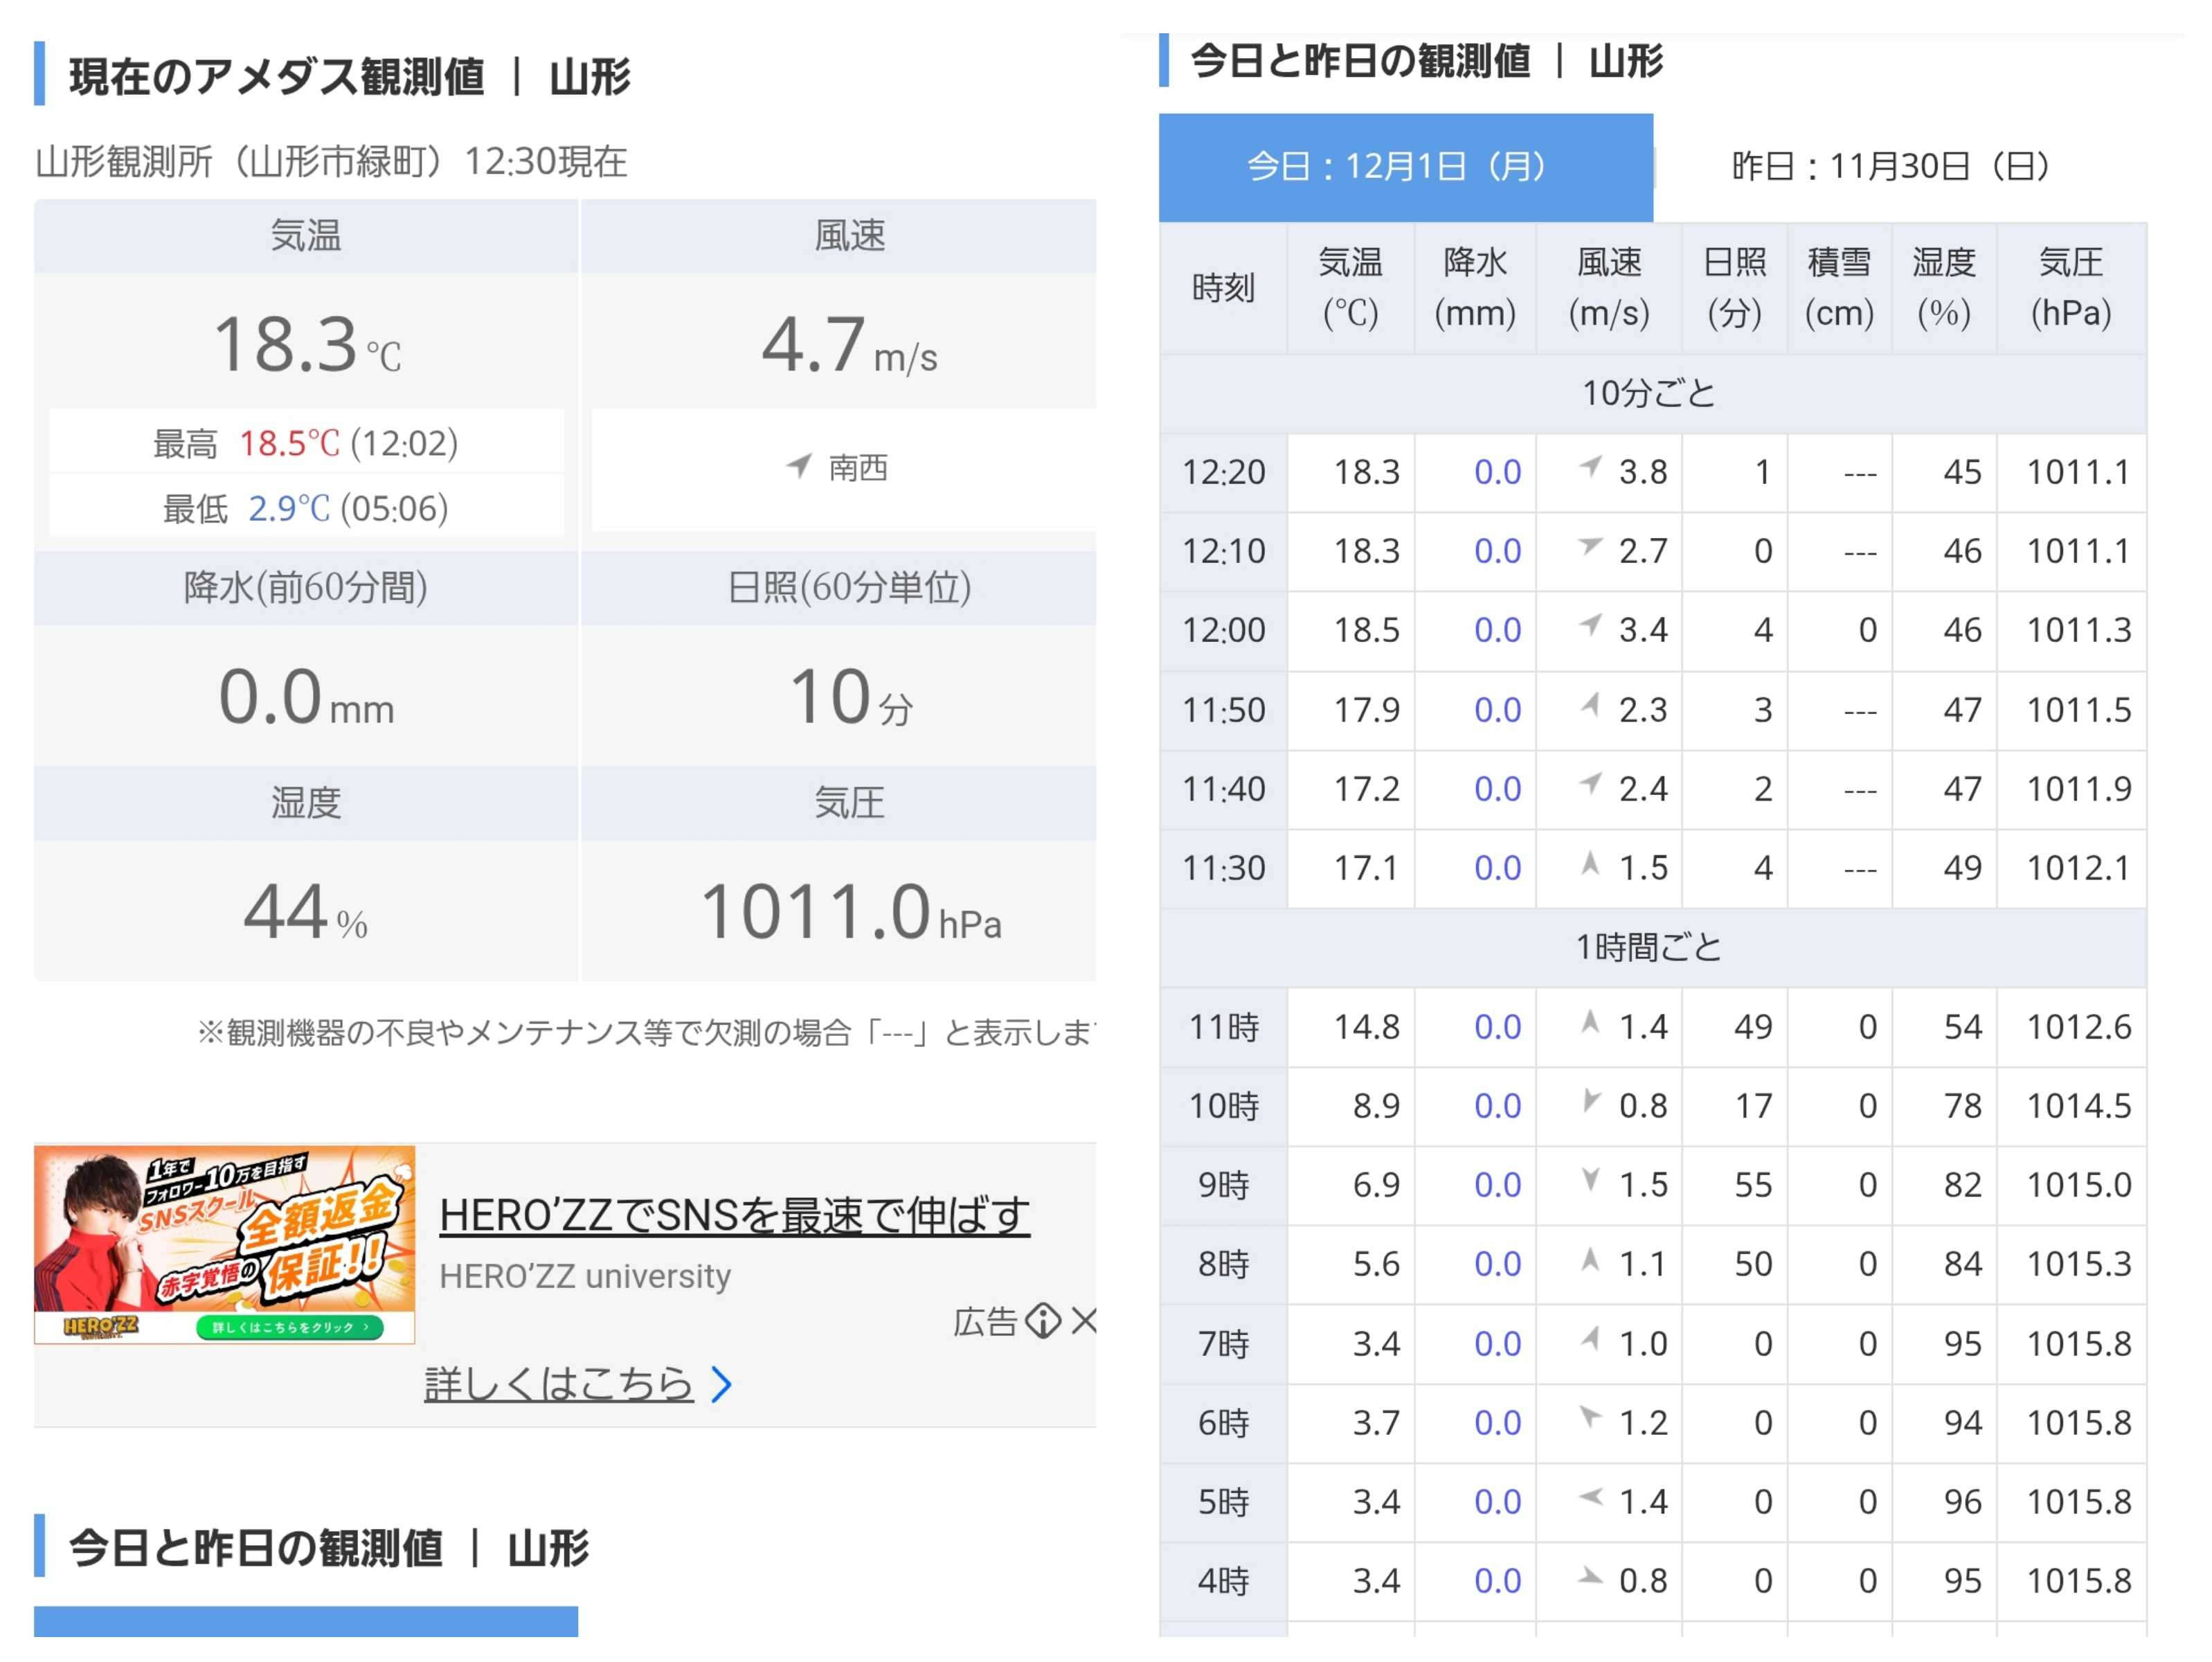Click the 12:00 row's 18.5 temperature cell

(x=1366, y=631)
